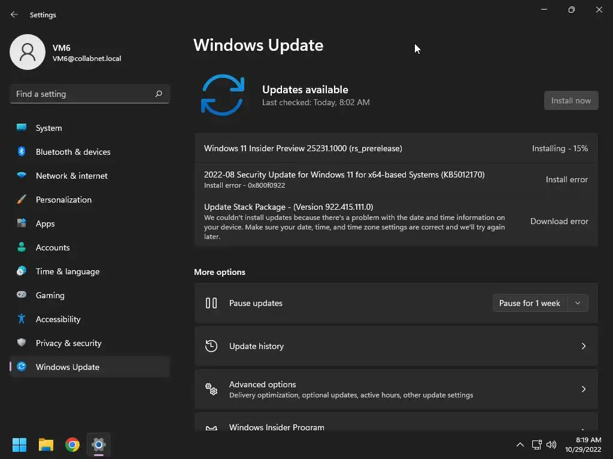Image resolution: width=613 pixels, height=459 pixels.
Task: Click the Accessibility figure icon
Action: [22, 319]
